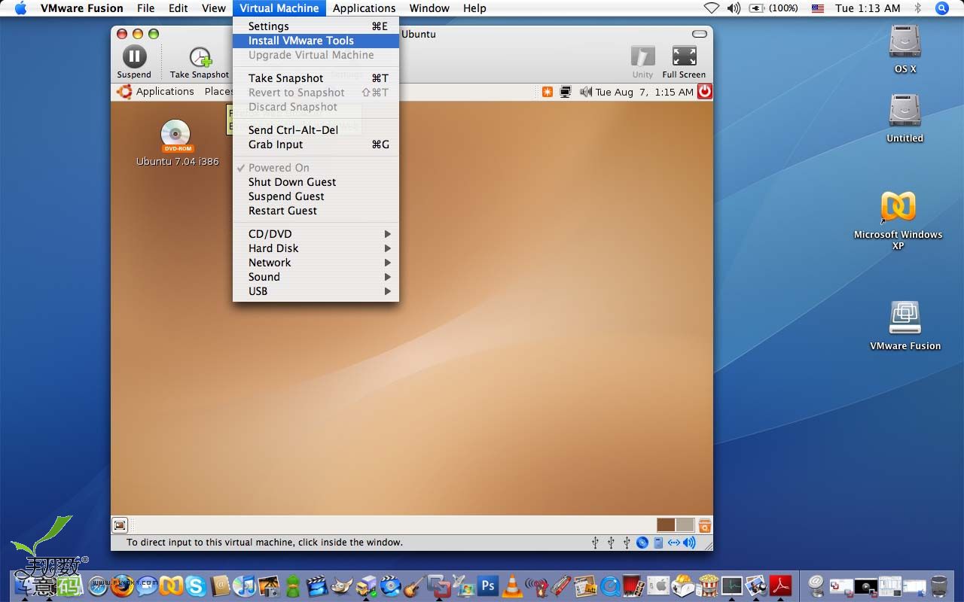The height and width of the screenshot is (602, 964).
Task: Select Settings in Virtual Machine menu
Action: click(316, 26)
